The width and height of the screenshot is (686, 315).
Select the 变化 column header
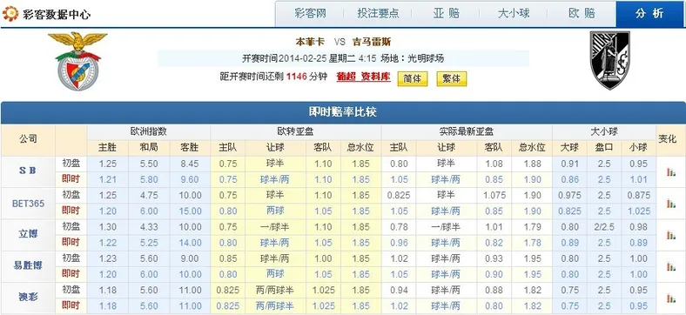pyautogui.click(x=668, y=139)
